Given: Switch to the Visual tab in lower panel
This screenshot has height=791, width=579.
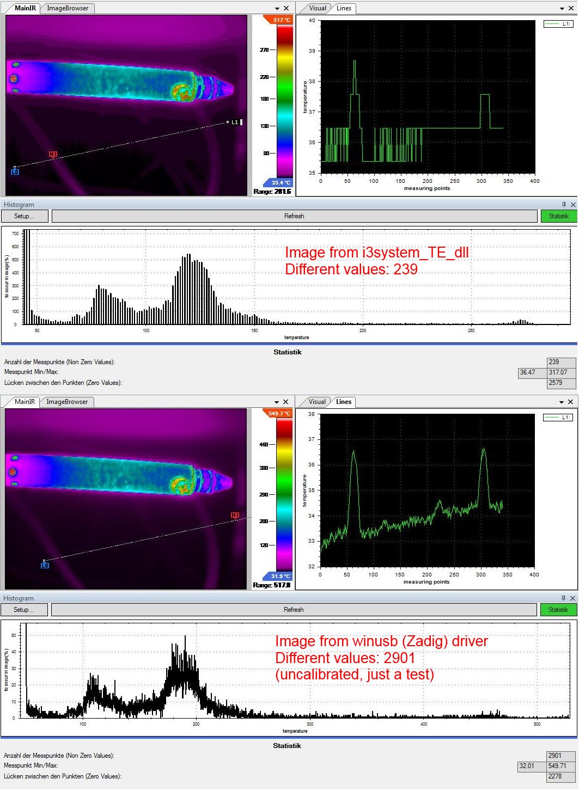Looking at the screenshot, I should pyautogui.click(x=316, y=402).
